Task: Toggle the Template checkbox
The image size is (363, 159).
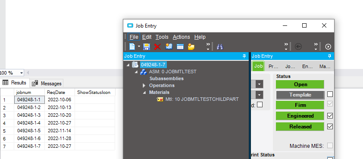Action: pyautogui.click(x=330, y=94)
